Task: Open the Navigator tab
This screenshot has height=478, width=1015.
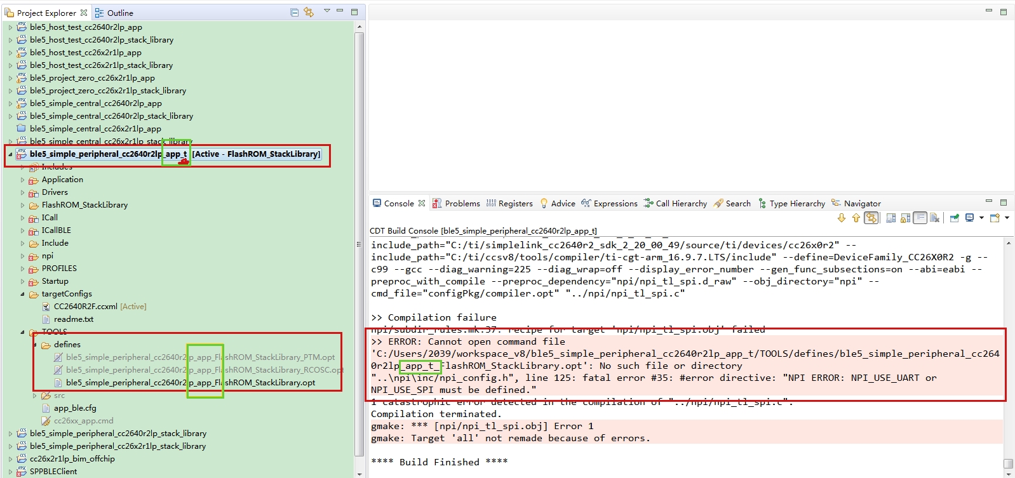Action: click(856, 203)
